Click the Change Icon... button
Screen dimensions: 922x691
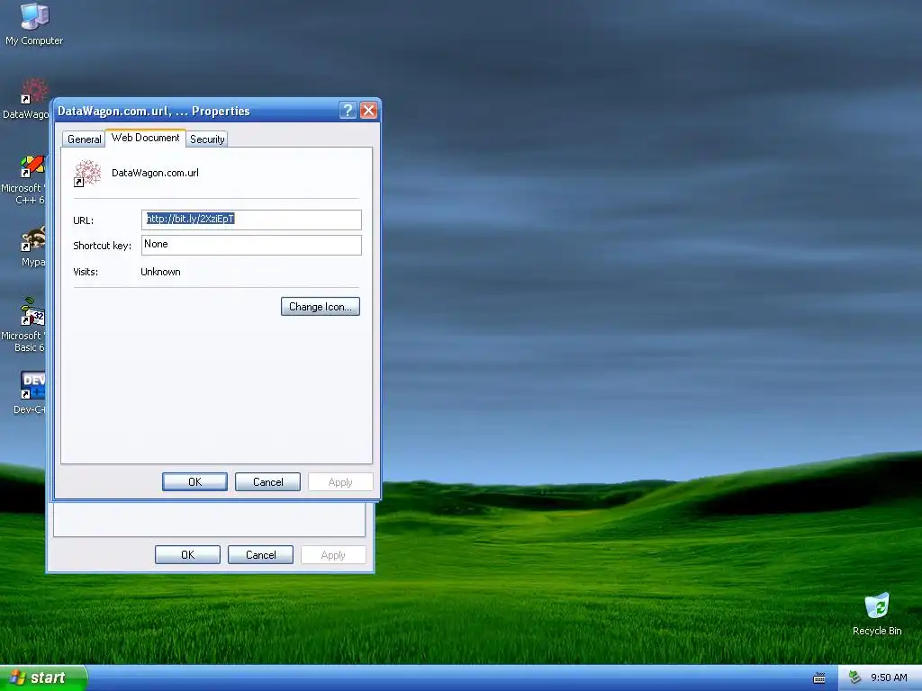pos(321,307)
